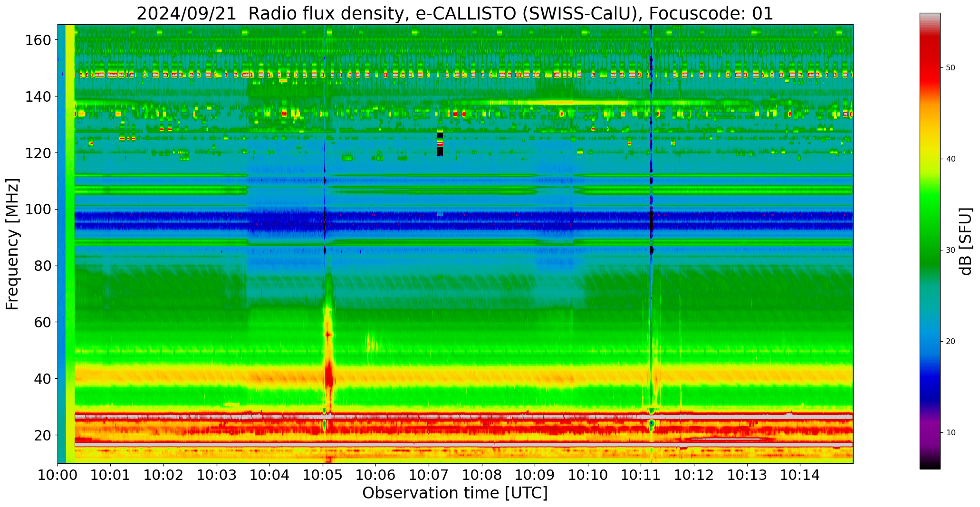This screenshot has width=980, height=507.
Task: Click the 10:02 time tick label
Action: pyautogui.click(x=164, y=474)
